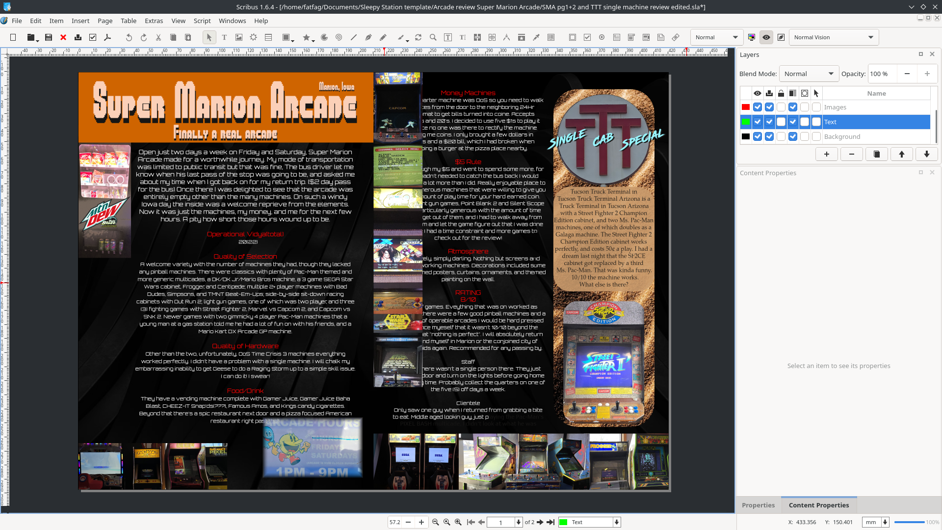Select the Text Frame tool
942x530 pixels.
224,37
